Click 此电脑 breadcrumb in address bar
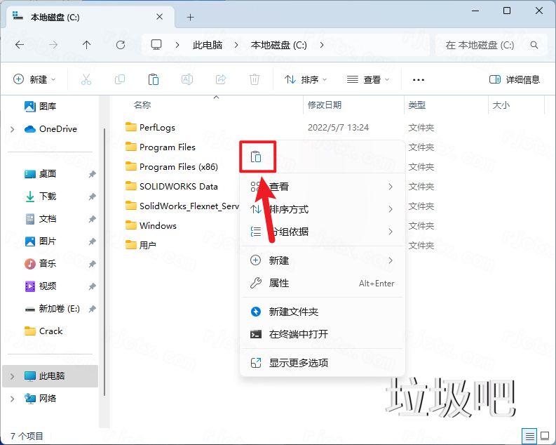This screenshot has height=445, width=556. [208, 45]
